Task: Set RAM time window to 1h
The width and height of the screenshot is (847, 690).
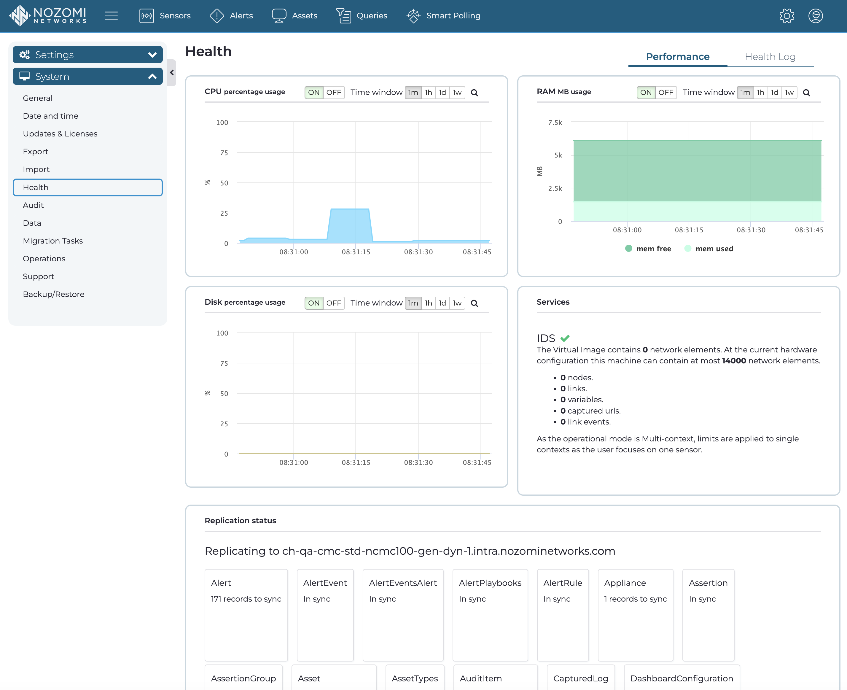Action: 760,93
